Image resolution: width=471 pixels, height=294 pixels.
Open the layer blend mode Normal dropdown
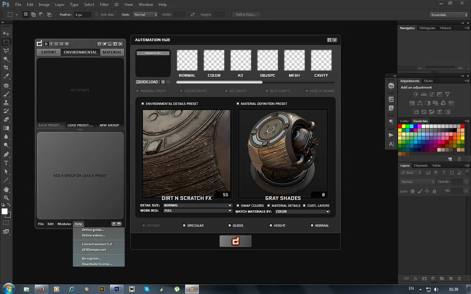(x=417, y=182)
